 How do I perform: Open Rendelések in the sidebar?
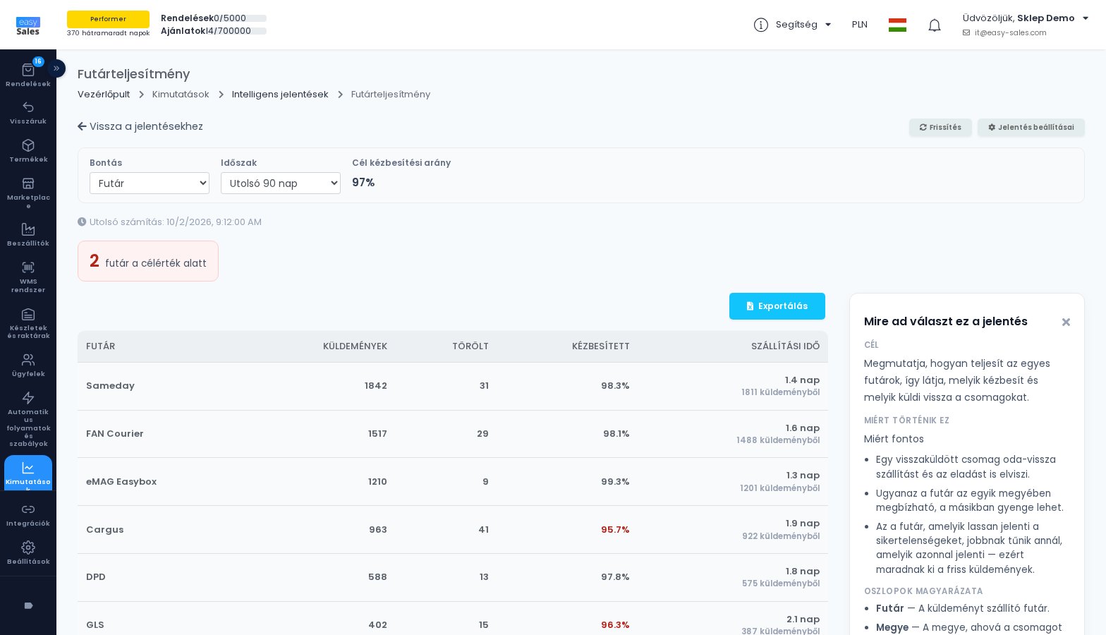[28, 74]
